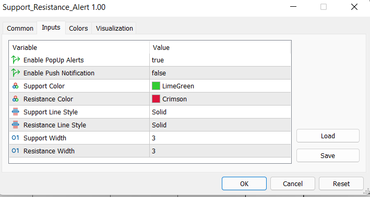Select the Support Line Style variable name
Viewport: 370px width, 197px height.
(x=51, y=112)
